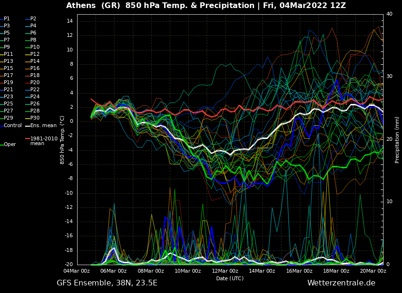Click legend label P8
The width and height of the screenshot is (402, 293).
[33, 40]
